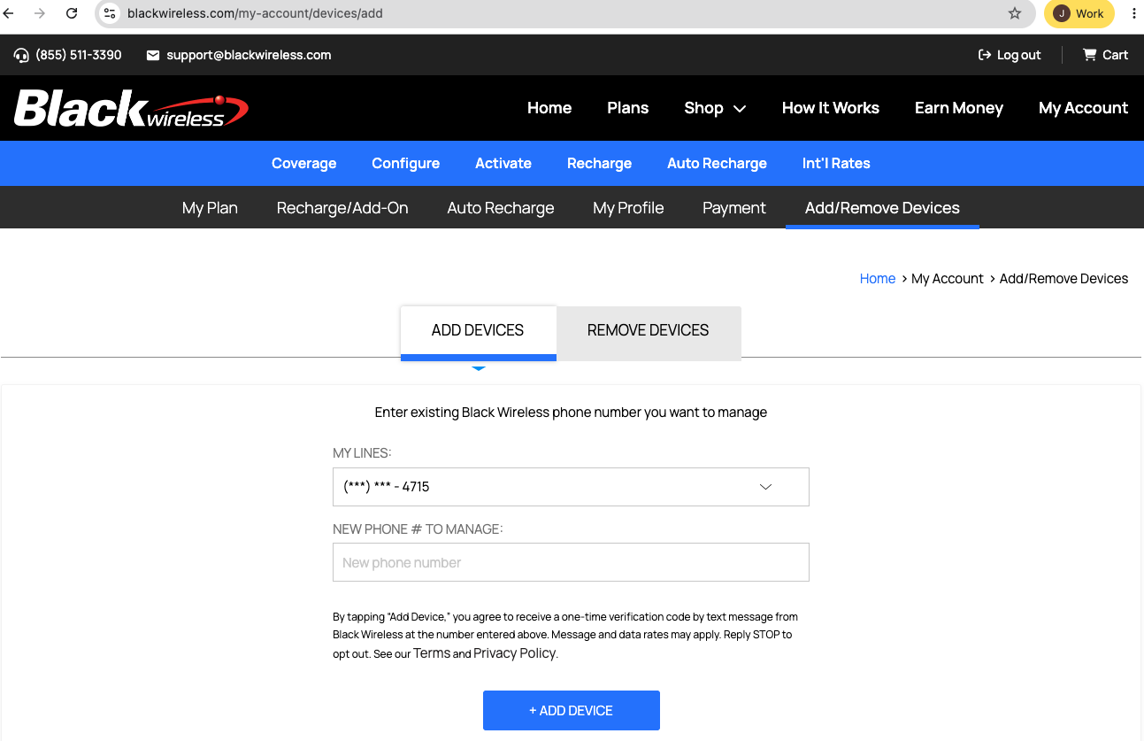
Task: Open Auto Recharge in the blue bar
Action: click(x=718, y=163)
